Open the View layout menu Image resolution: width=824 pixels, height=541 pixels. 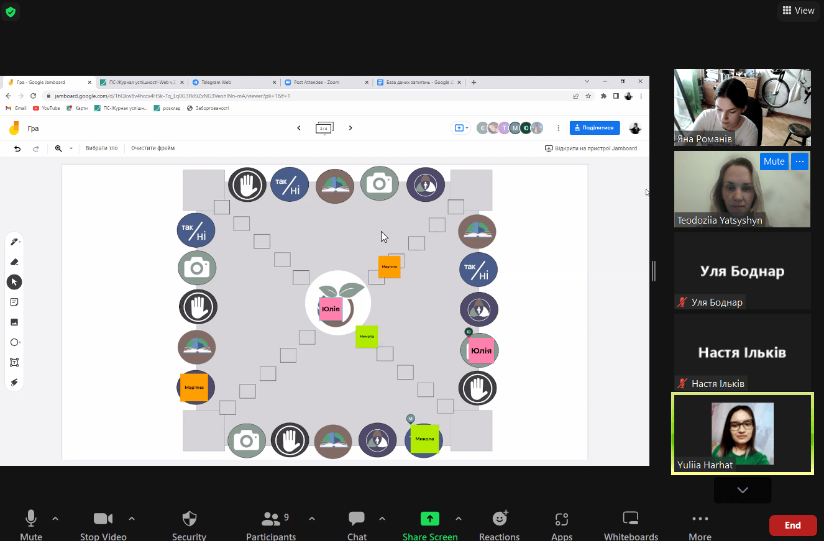pos(799,11)
